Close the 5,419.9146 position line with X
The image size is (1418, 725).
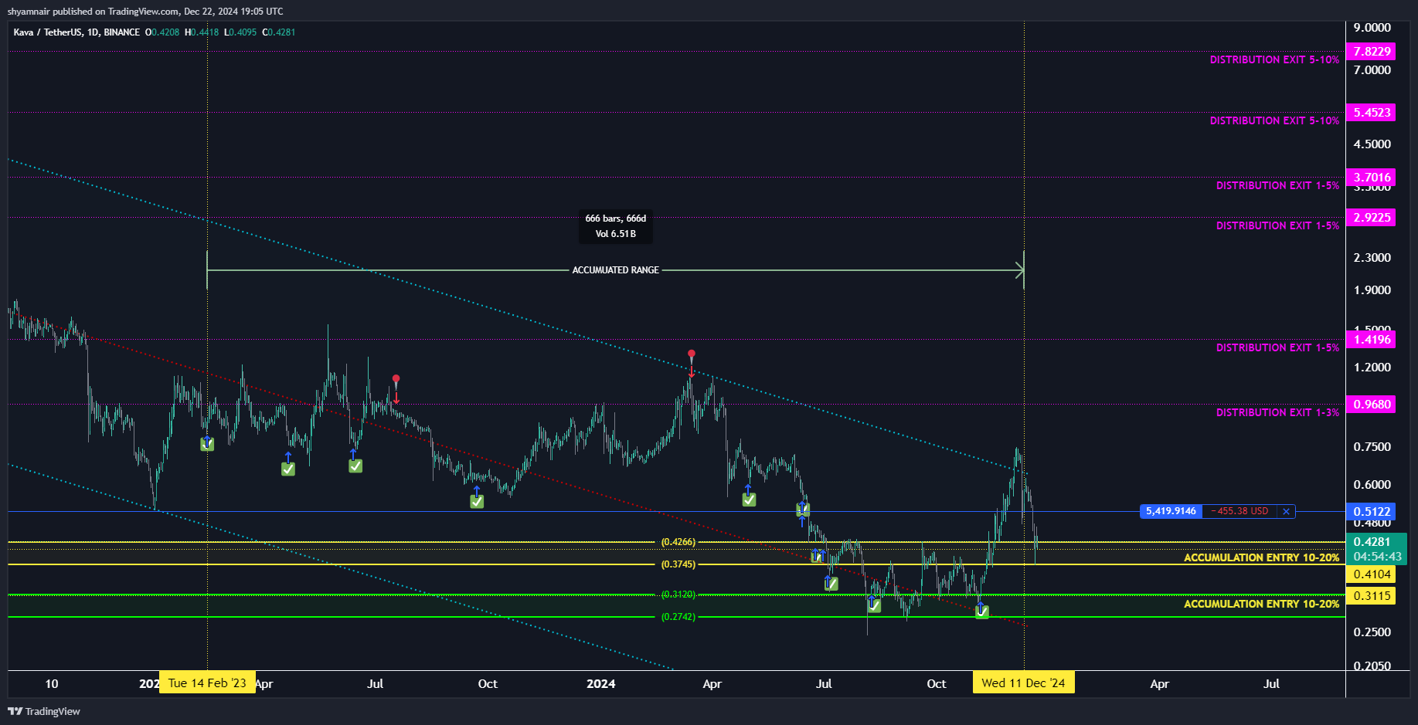(x=1286, y=511)
